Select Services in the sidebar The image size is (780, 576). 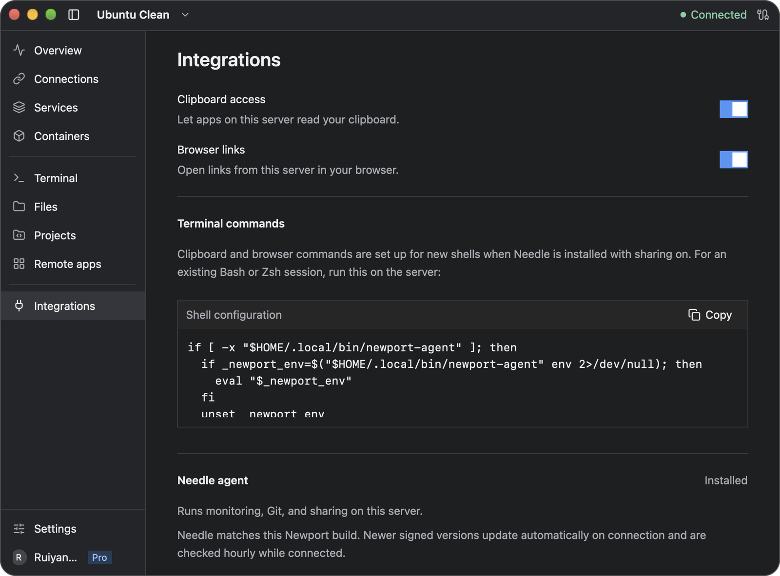(x=73, y=107)
